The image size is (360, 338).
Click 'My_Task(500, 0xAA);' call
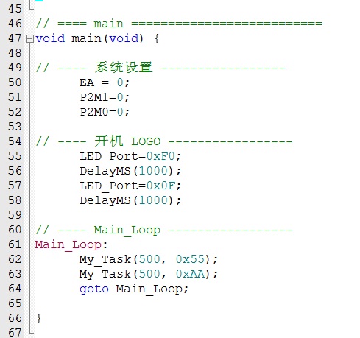pyautogui.click(x=149, y=274)
